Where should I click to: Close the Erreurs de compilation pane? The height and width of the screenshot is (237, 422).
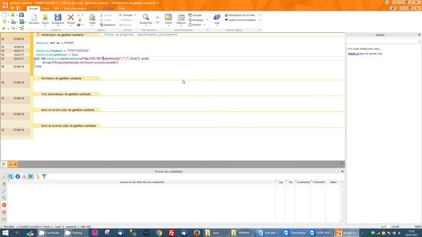coord(342,171)
